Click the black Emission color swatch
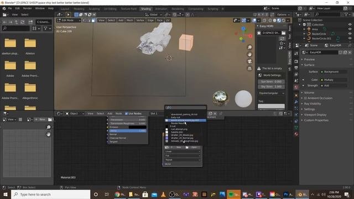The width and height of the screenshot is (354, 199). pyautogui.click(x=137, y=127)
